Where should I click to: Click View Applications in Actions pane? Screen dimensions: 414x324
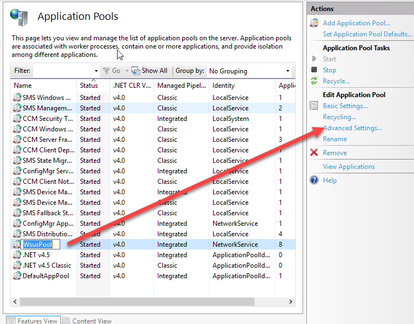click(x=348, y=167)
